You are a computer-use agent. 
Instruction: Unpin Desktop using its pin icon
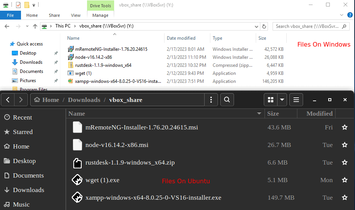pyautogui.click(x=56, y=53)
